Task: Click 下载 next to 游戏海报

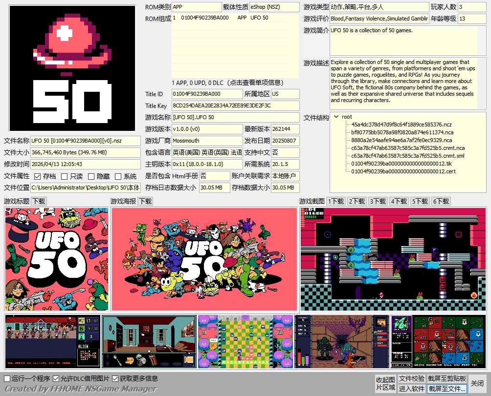Action: click(145, 201)
